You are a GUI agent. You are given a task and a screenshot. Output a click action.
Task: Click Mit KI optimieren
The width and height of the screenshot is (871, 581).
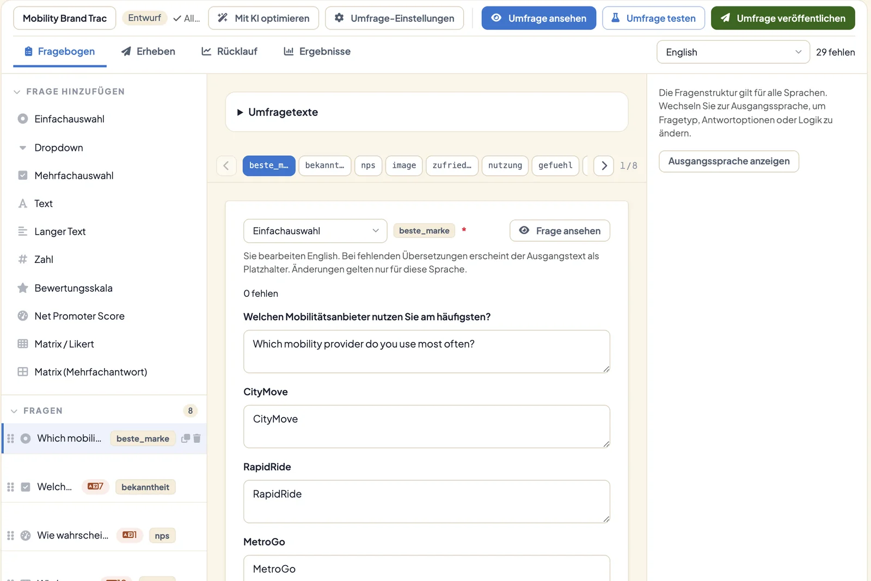coord(263,18)
